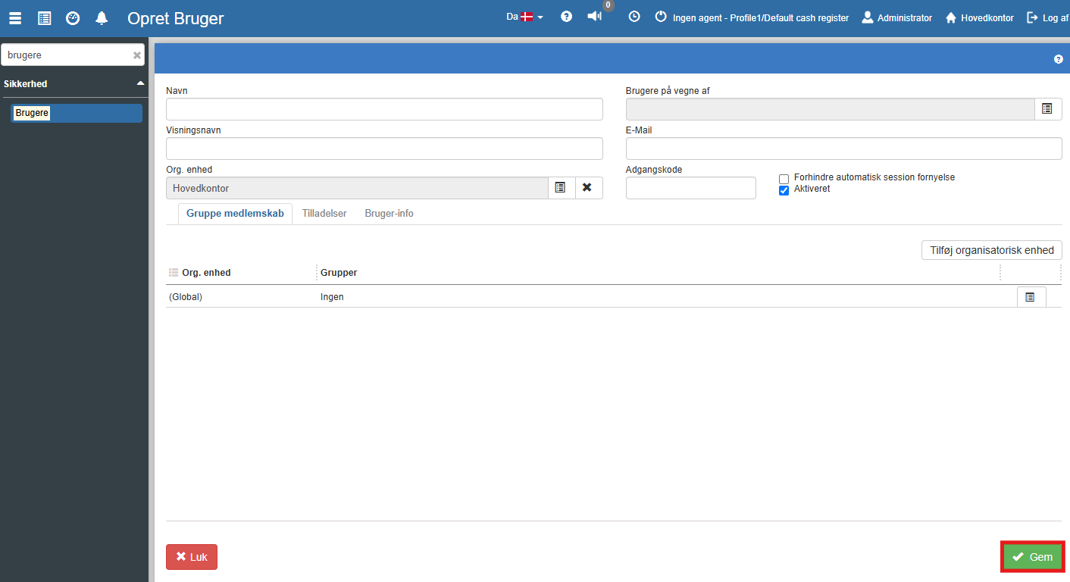Click the notifications bell icon

click(x=102, y=18)
